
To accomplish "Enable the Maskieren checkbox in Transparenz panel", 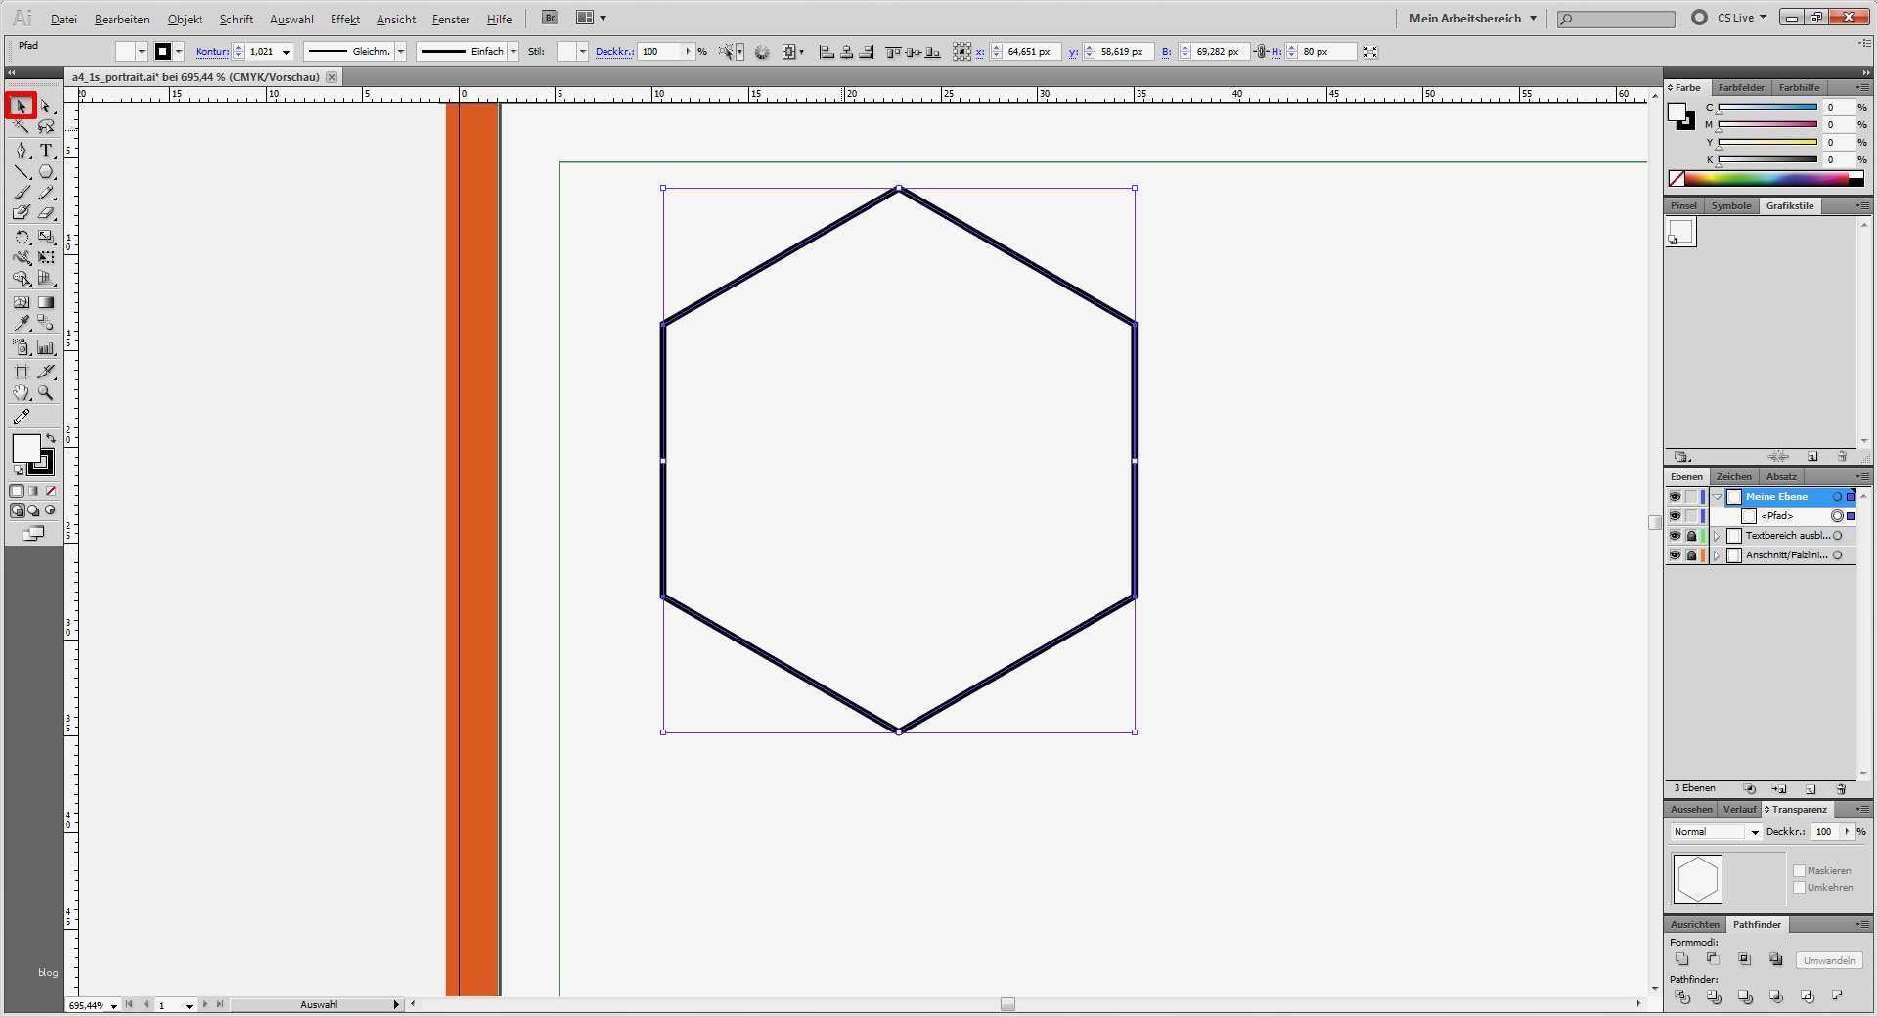I will pyautogui.click(x=1801, y=870).
